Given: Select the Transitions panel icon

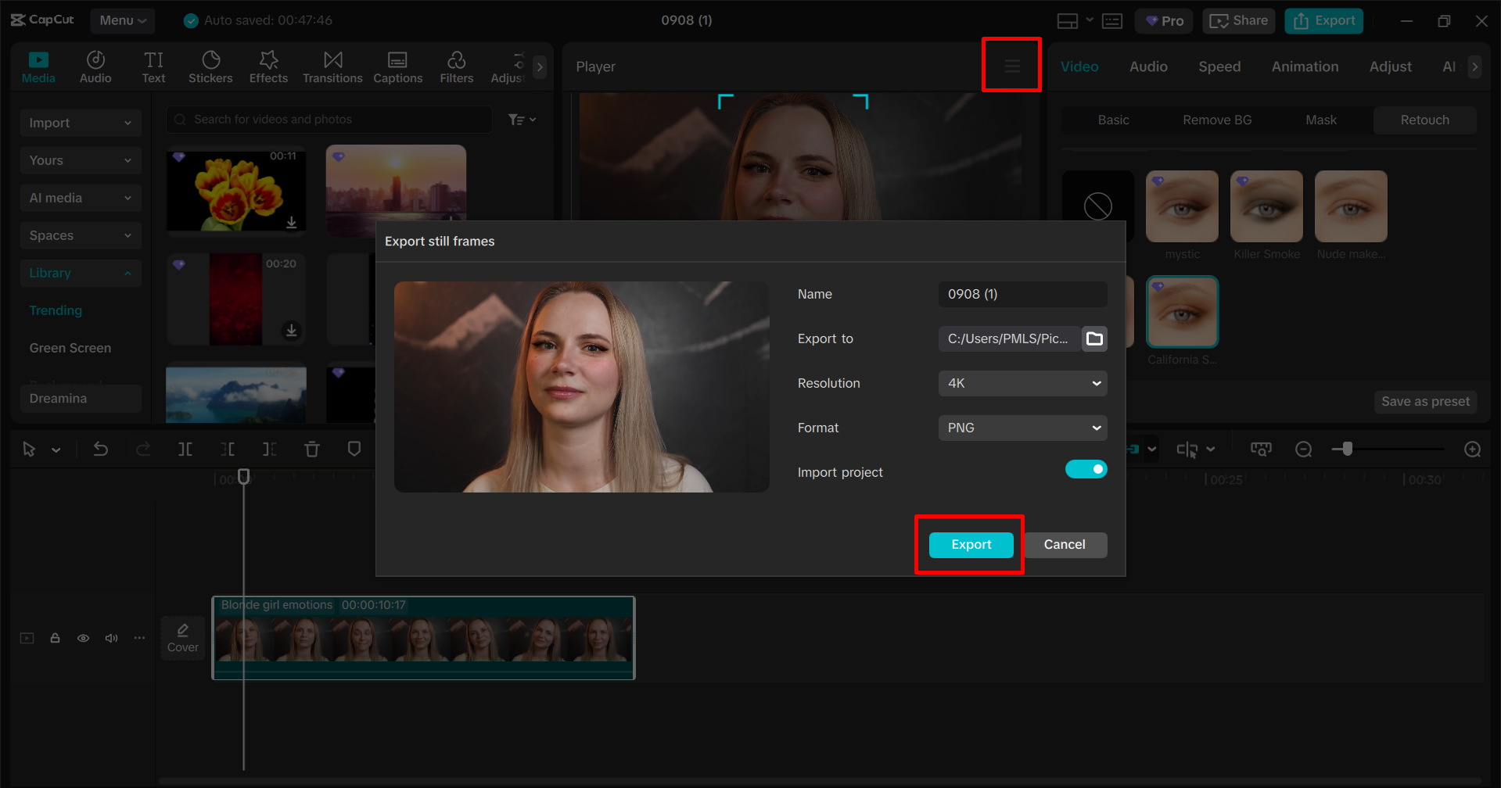Looking at the screenshot, I should point(332,66).
